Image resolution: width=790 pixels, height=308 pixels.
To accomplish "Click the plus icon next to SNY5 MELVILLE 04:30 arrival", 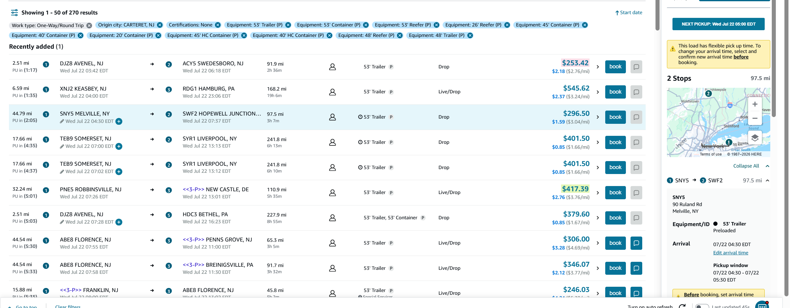I will click(x=119, y=121).
